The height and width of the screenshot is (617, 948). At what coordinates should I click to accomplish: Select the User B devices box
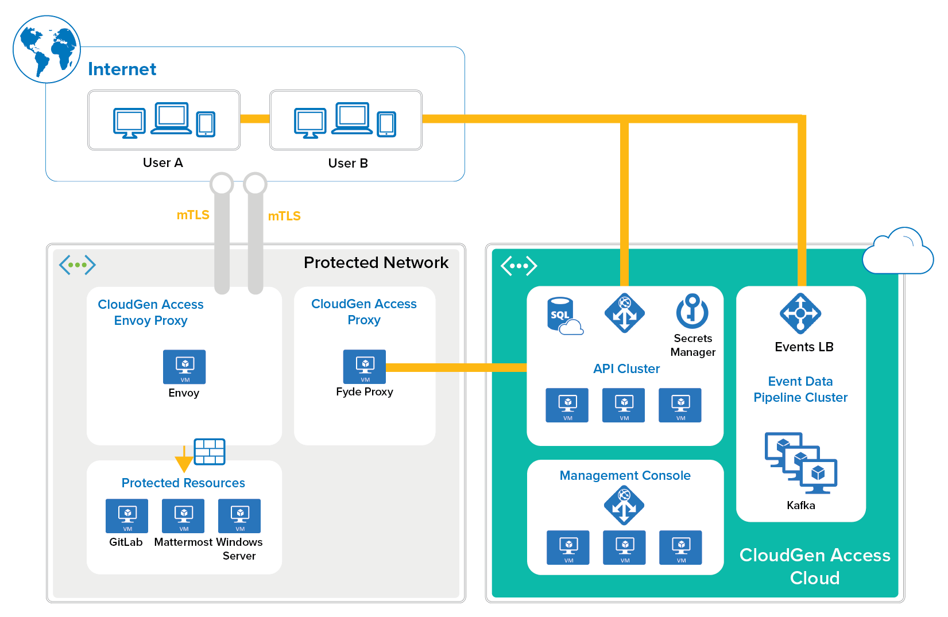coord(346,120)
